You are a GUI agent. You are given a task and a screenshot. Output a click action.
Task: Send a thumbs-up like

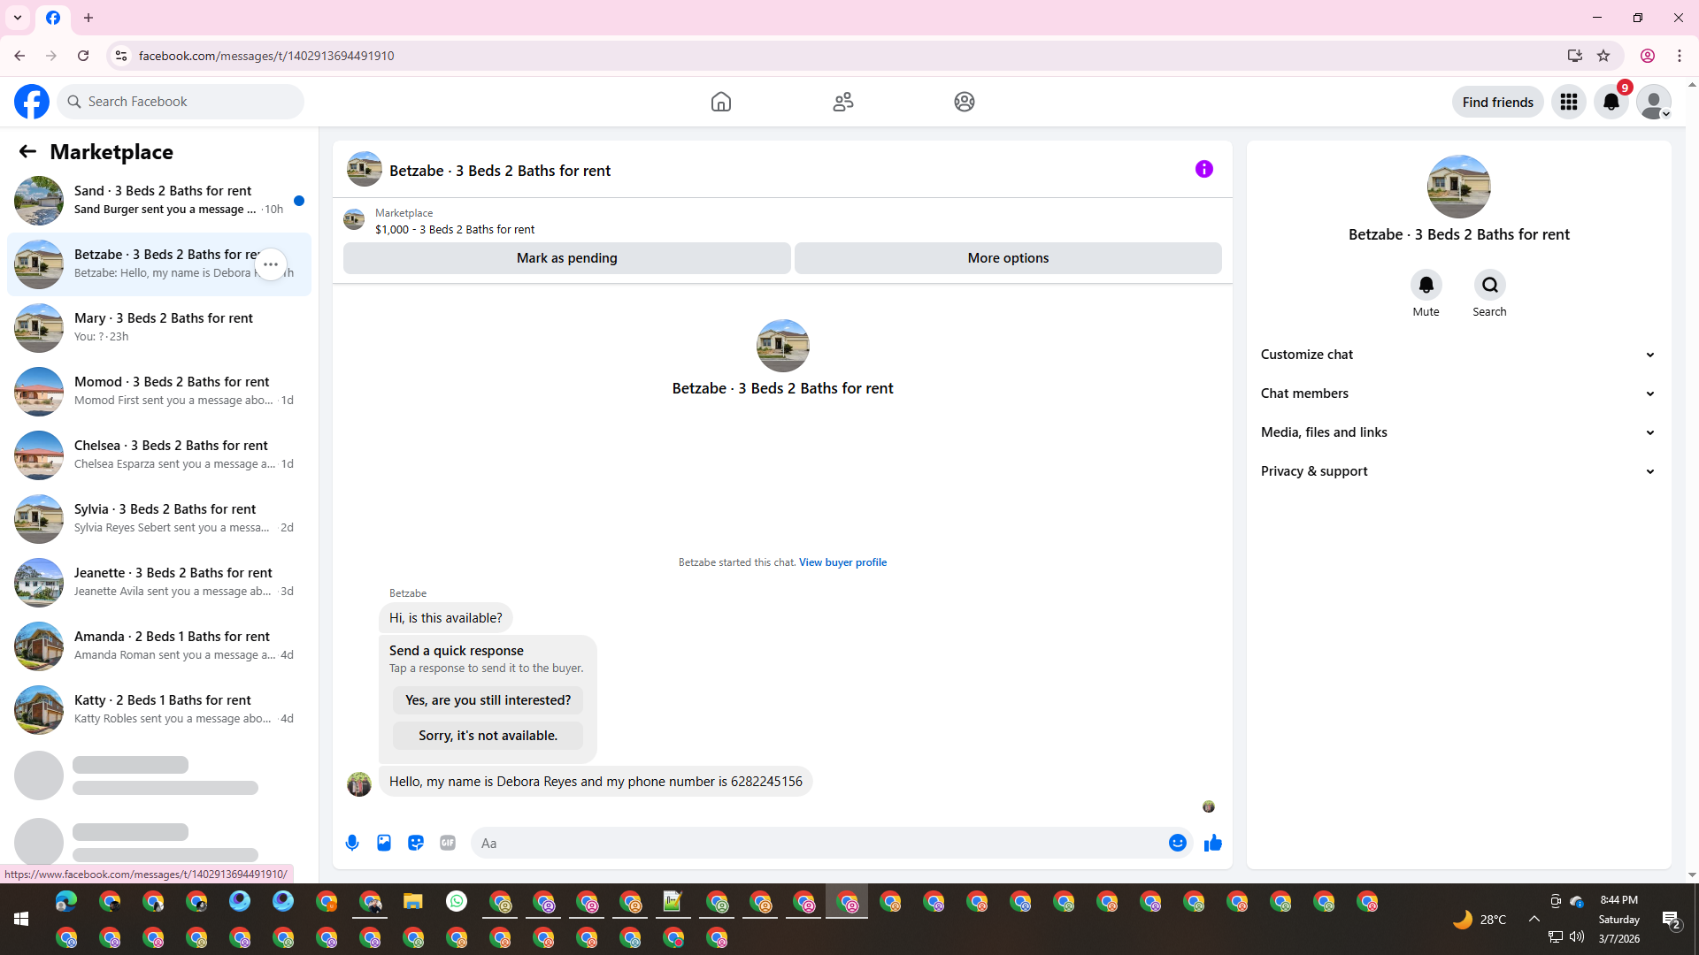point(1213,843)
